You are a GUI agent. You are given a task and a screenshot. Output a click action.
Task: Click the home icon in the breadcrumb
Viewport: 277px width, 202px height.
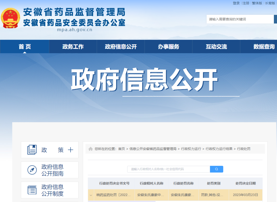point(91,149)
